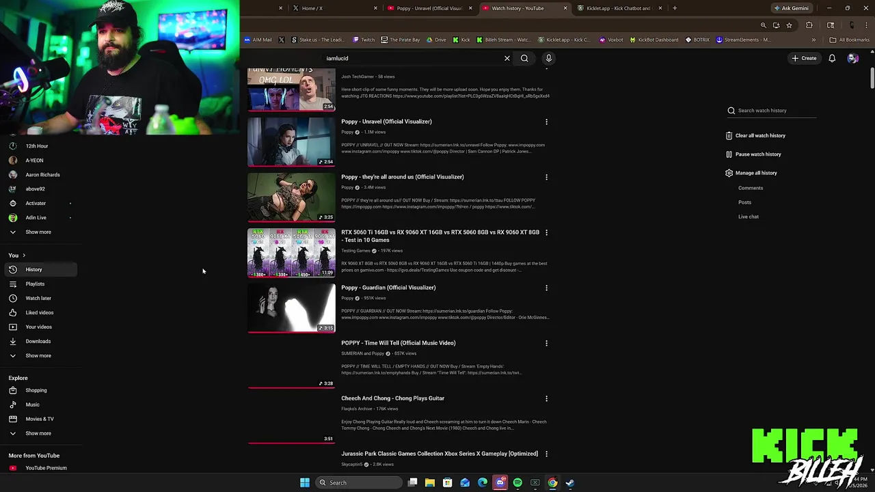Open options menu for Poppy - Unravel video
Image resolution: width=875 pixels, height=492 pixels.
coord(546,122)
